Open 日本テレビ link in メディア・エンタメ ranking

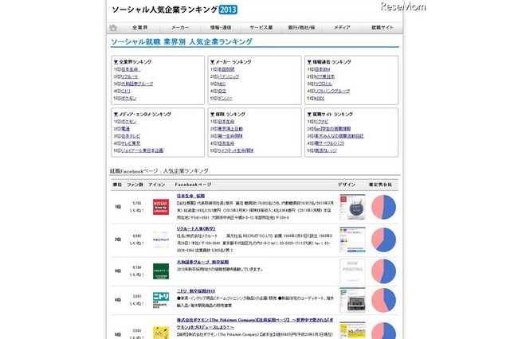tap(131, 136)
